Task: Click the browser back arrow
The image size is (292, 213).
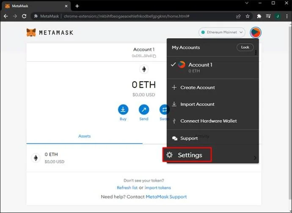Action: (6, 16)
